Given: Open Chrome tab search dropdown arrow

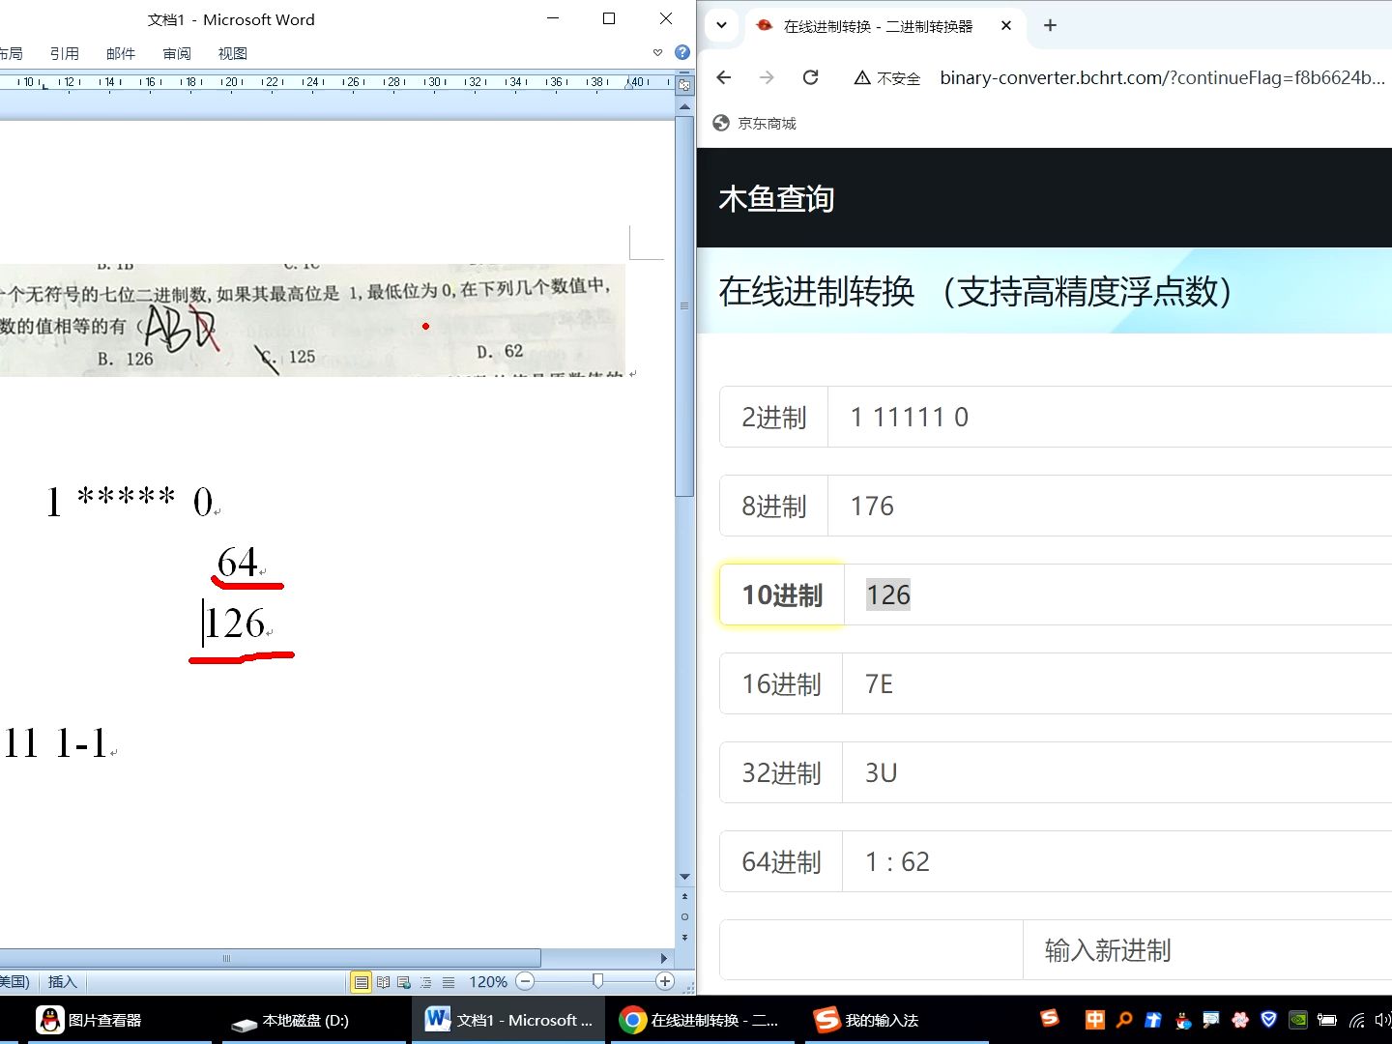Looking at the screenshot, I should click(721, 26).
